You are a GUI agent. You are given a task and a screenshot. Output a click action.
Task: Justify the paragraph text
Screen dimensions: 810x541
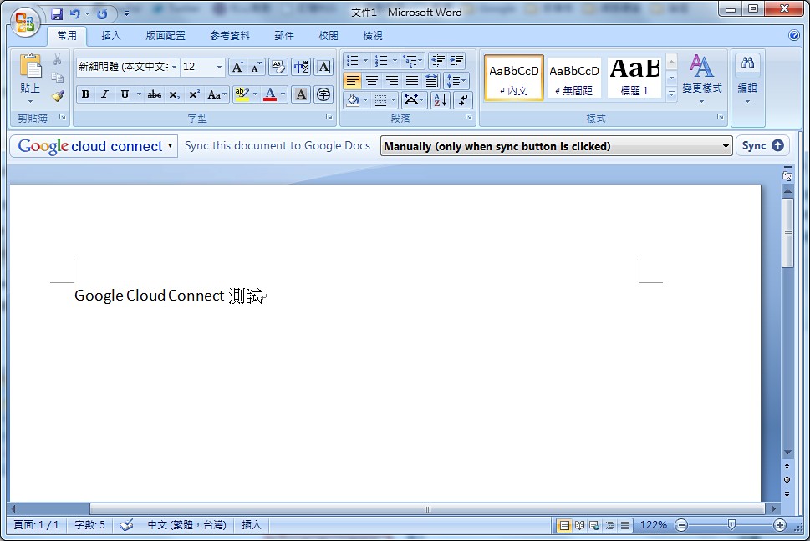click(412, 80)
